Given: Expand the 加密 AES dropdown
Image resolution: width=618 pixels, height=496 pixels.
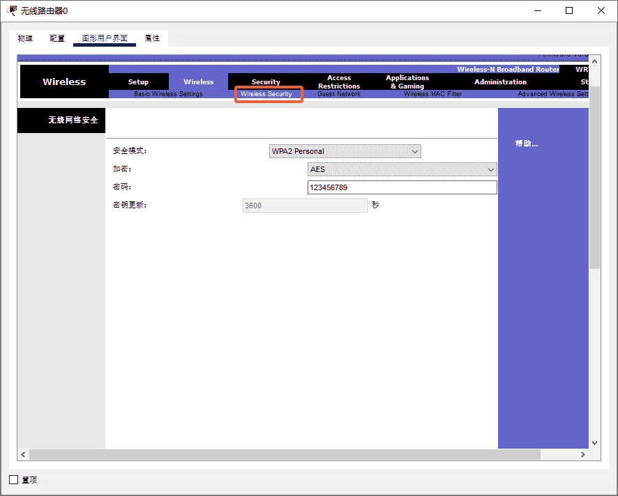Looking at the screenshot, I should pyautogui.click(x=402, y=169).
